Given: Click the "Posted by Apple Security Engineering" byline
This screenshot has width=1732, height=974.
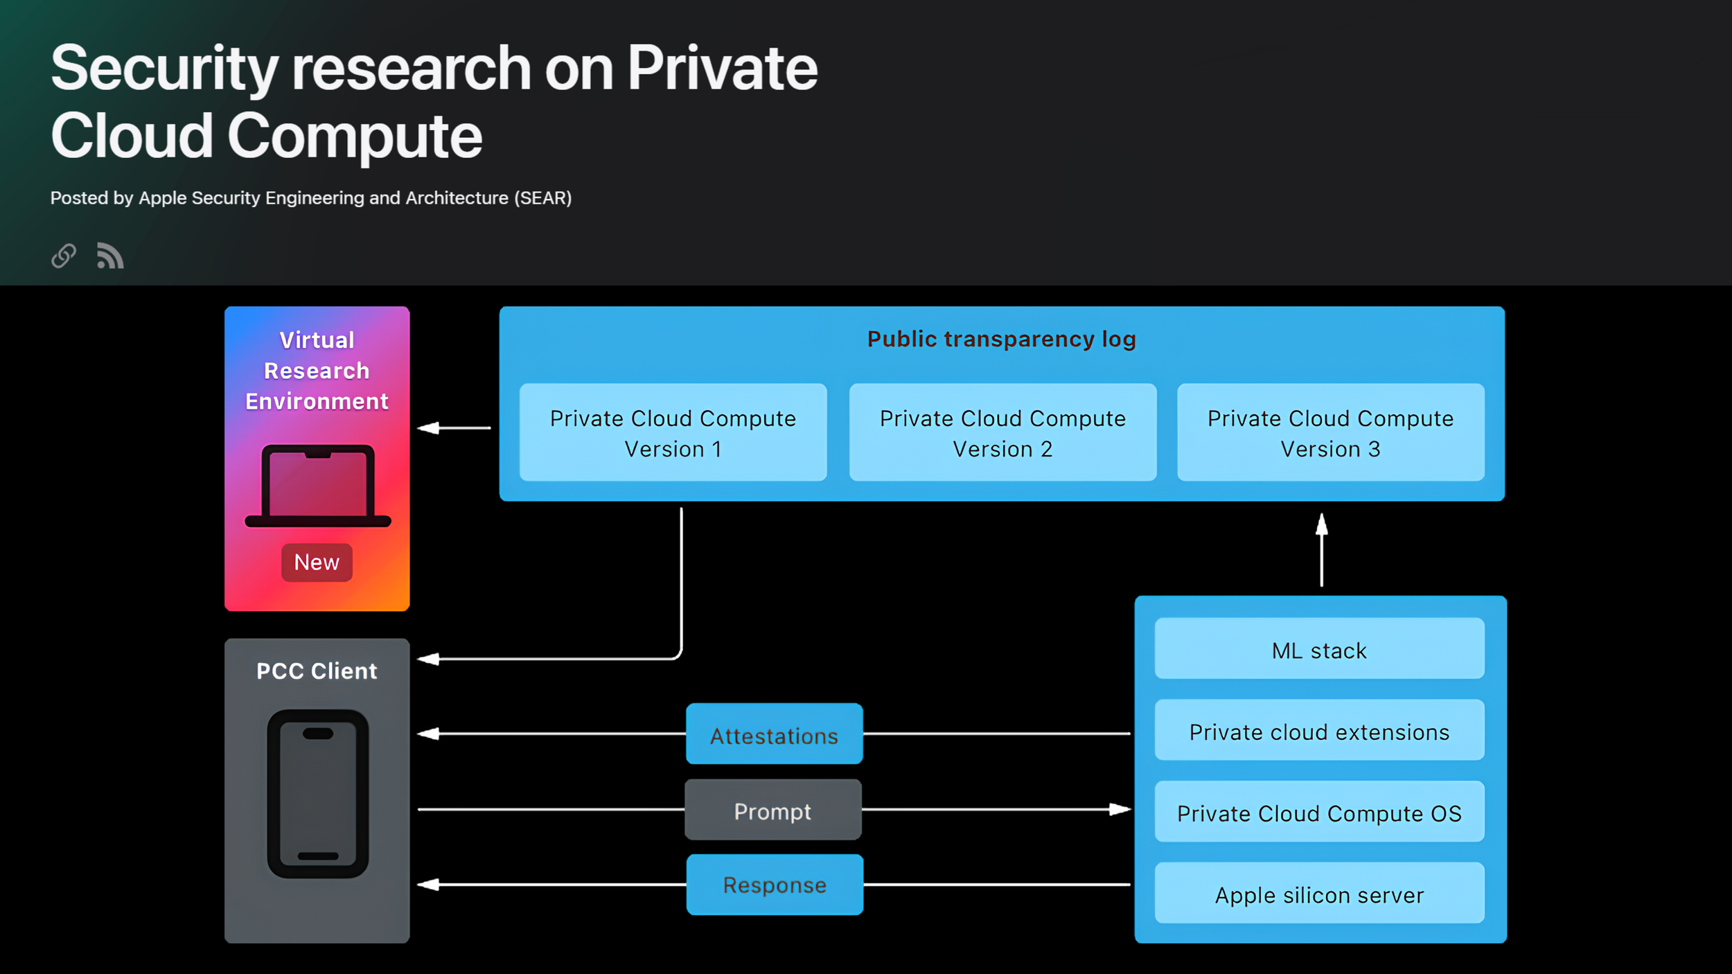Looking at the screenshot, I should pyautogui.click(x=311, y=198).
